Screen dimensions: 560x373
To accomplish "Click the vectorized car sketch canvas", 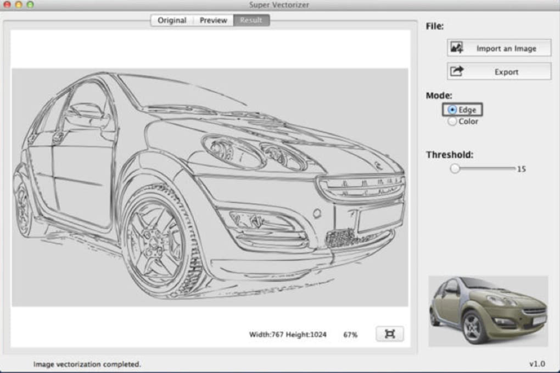I will (x=210, y=187).
